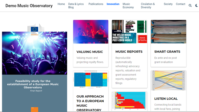Open the Smart Grants card title
The image size is (199, 112).
[167, 52]
